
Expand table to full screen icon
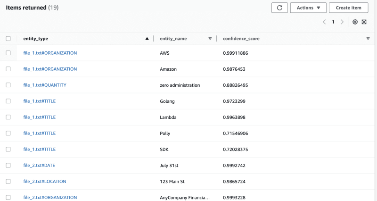pos(364,22)
